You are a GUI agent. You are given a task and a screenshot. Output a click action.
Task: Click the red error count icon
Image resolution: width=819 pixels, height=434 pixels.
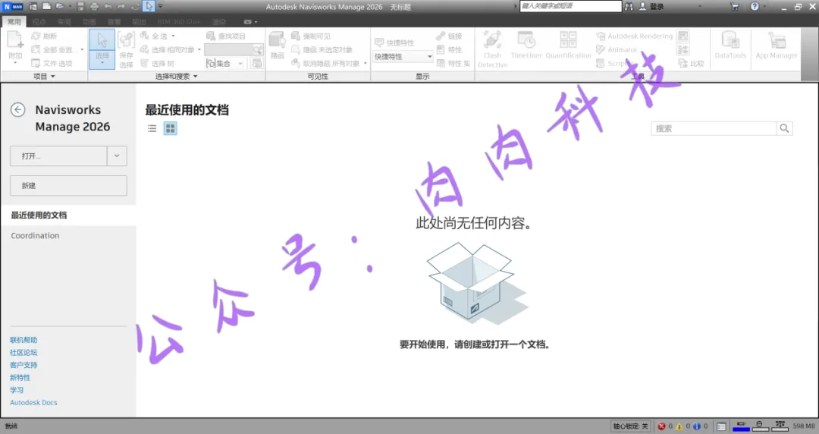pos(661,426)
